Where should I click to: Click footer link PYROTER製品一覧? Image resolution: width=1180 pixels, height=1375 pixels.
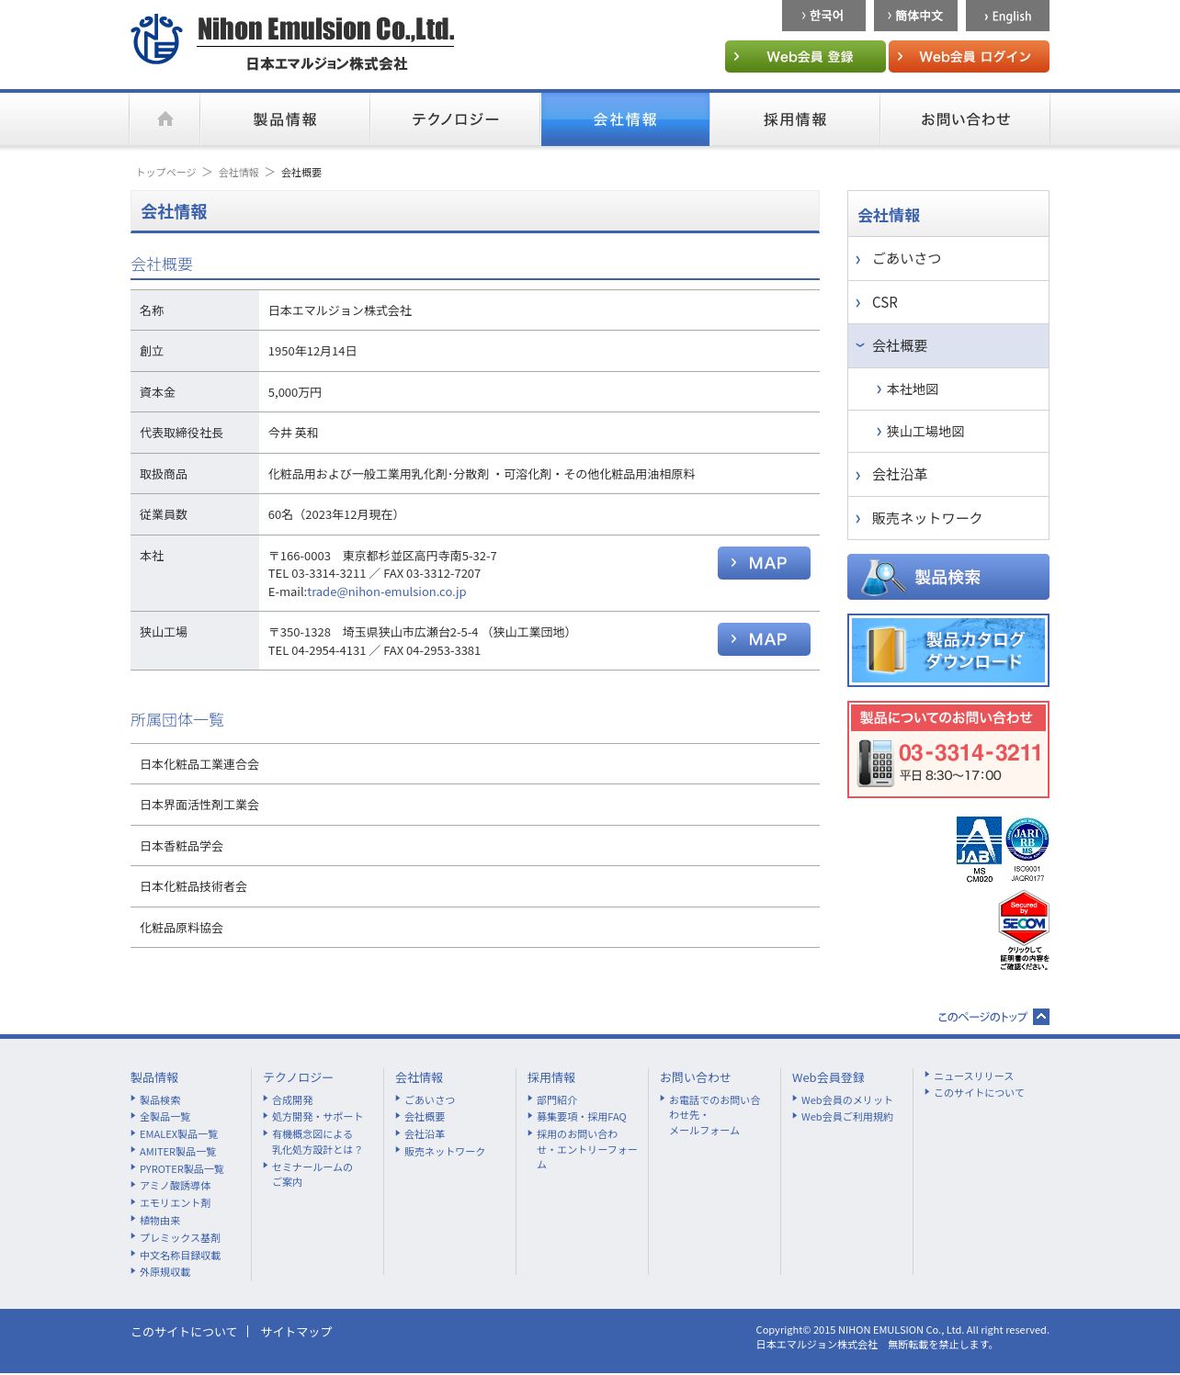click(182, 1169)
